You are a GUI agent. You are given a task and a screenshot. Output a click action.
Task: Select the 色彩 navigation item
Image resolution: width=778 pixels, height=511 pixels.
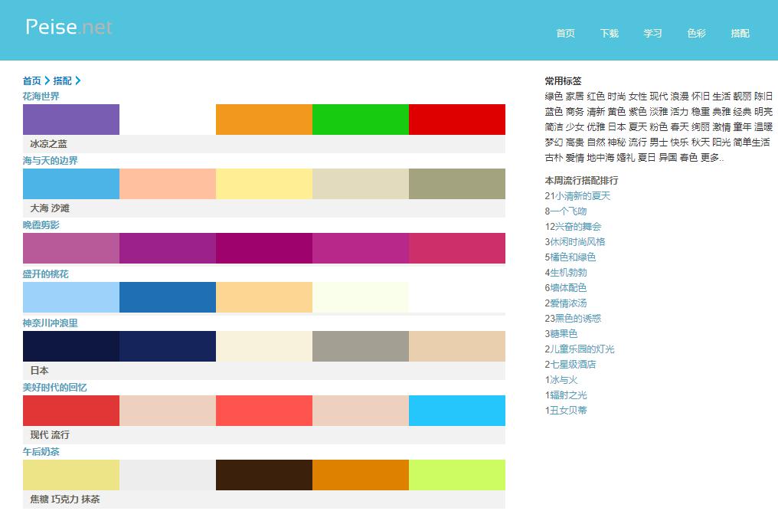[x=696, y=34]
